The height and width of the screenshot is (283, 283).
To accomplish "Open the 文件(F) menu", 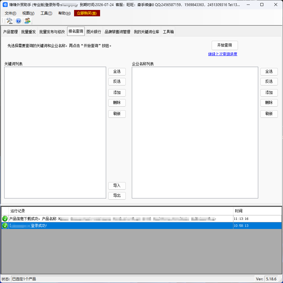I will (x=11, y=13).
